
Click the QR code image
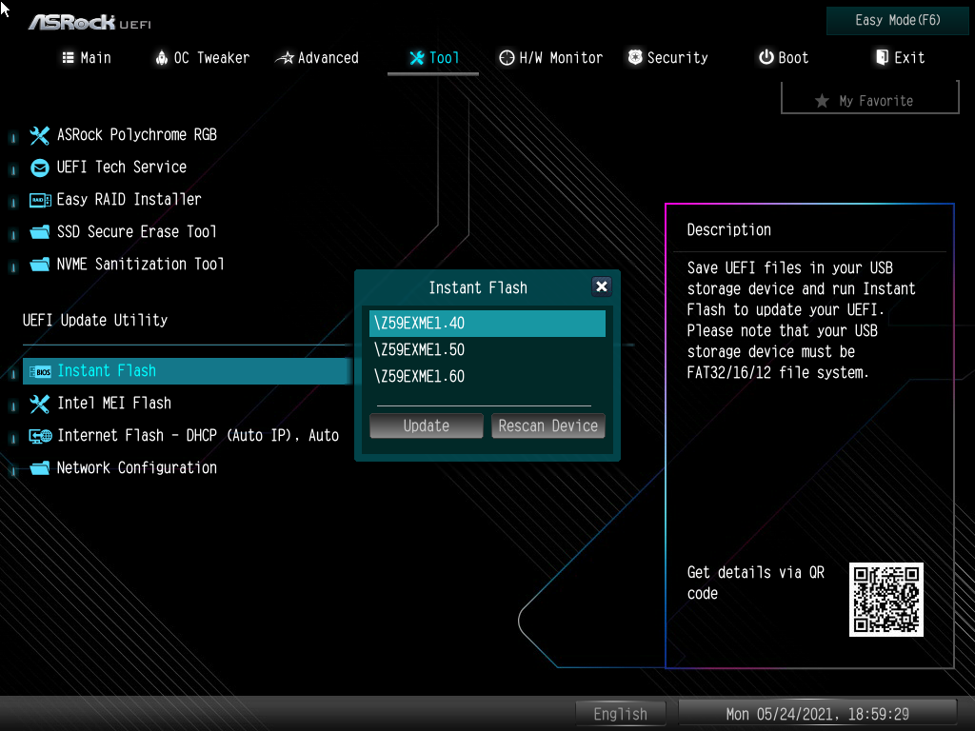point(886,600)
